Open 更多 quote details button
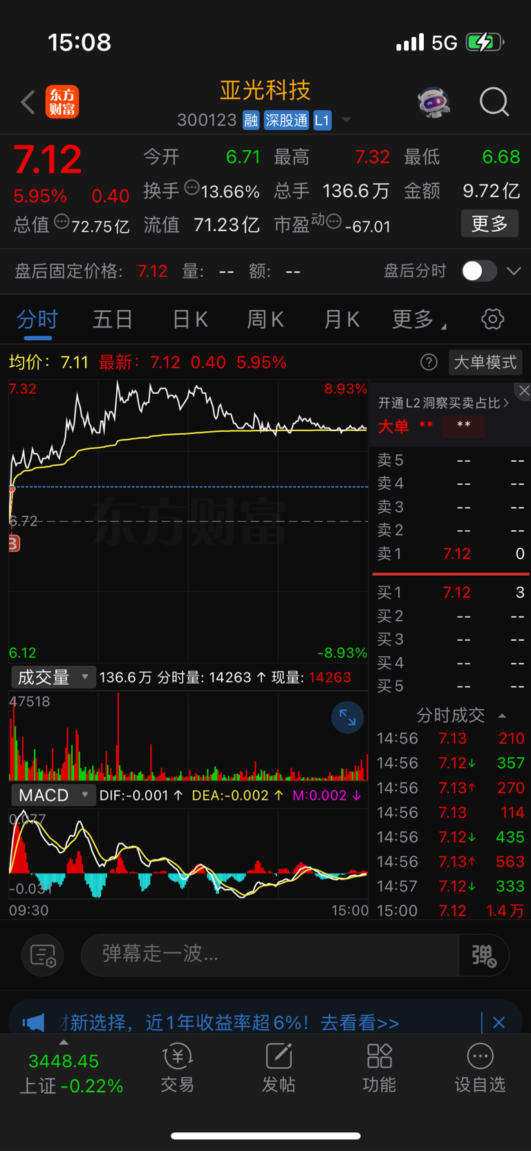531x1151 pixels. pyautogui.click(x=490, y=224)
